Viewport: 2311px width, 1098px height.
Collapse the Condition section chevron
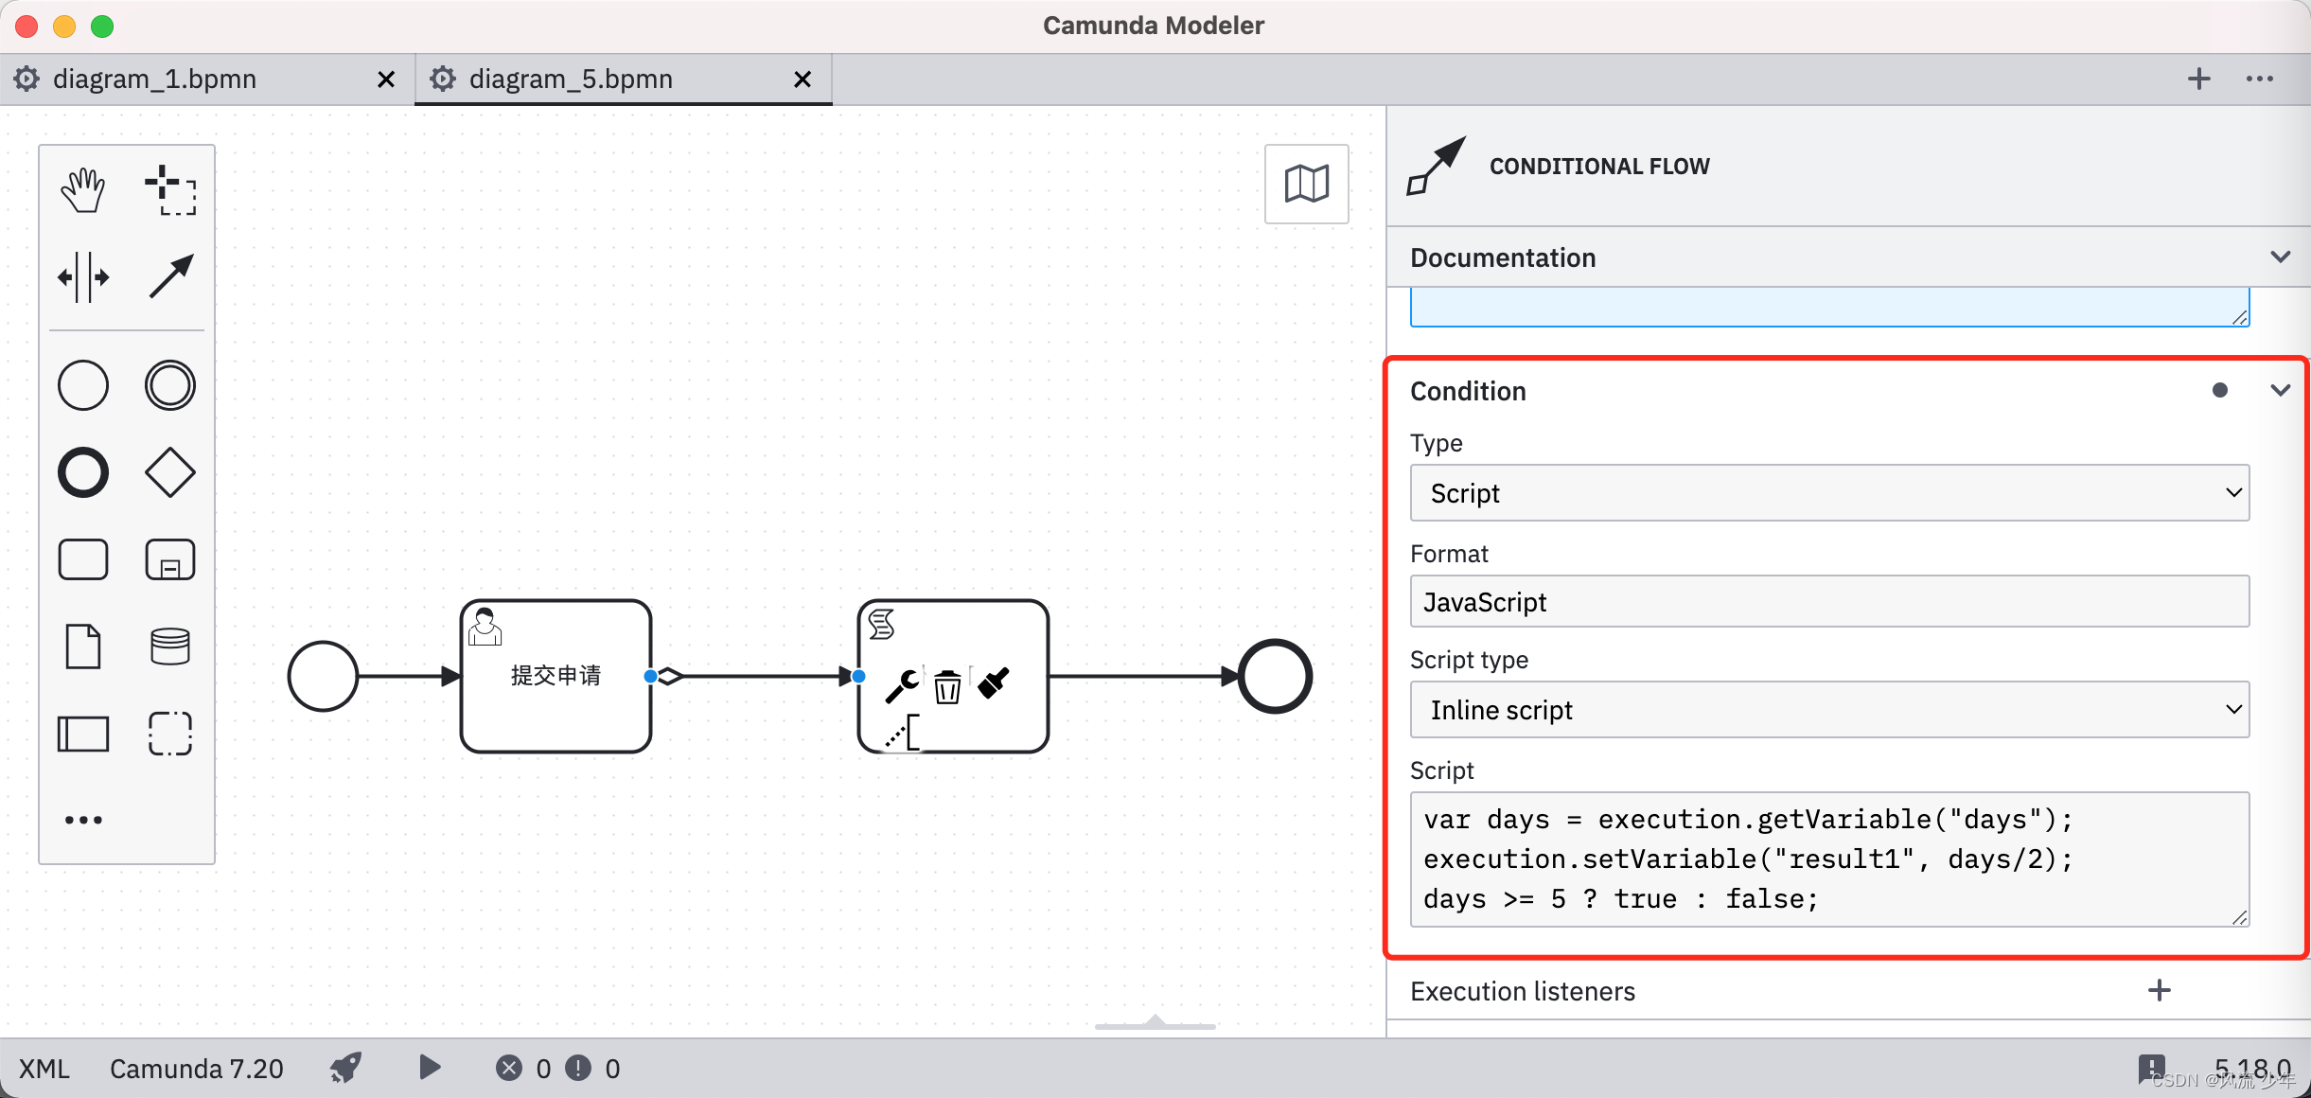tap(2281, 391)
